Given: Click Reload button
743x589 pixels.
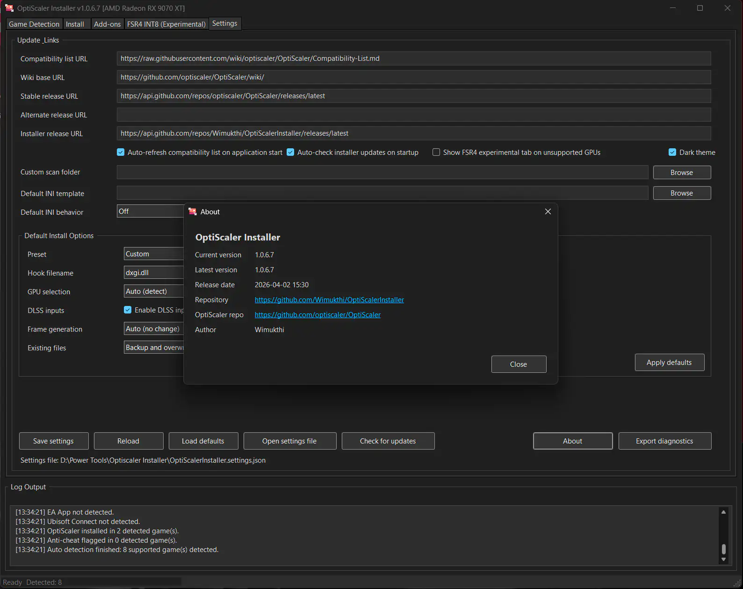Looking at the screenshot, I should click(128, 441).
